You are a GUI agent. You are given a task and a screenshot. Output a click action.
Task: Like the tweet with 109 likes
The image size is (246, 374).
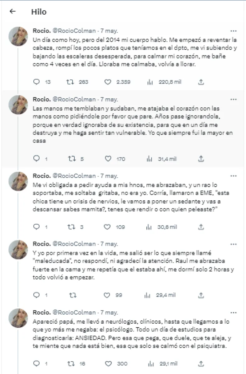click(108, 227)
